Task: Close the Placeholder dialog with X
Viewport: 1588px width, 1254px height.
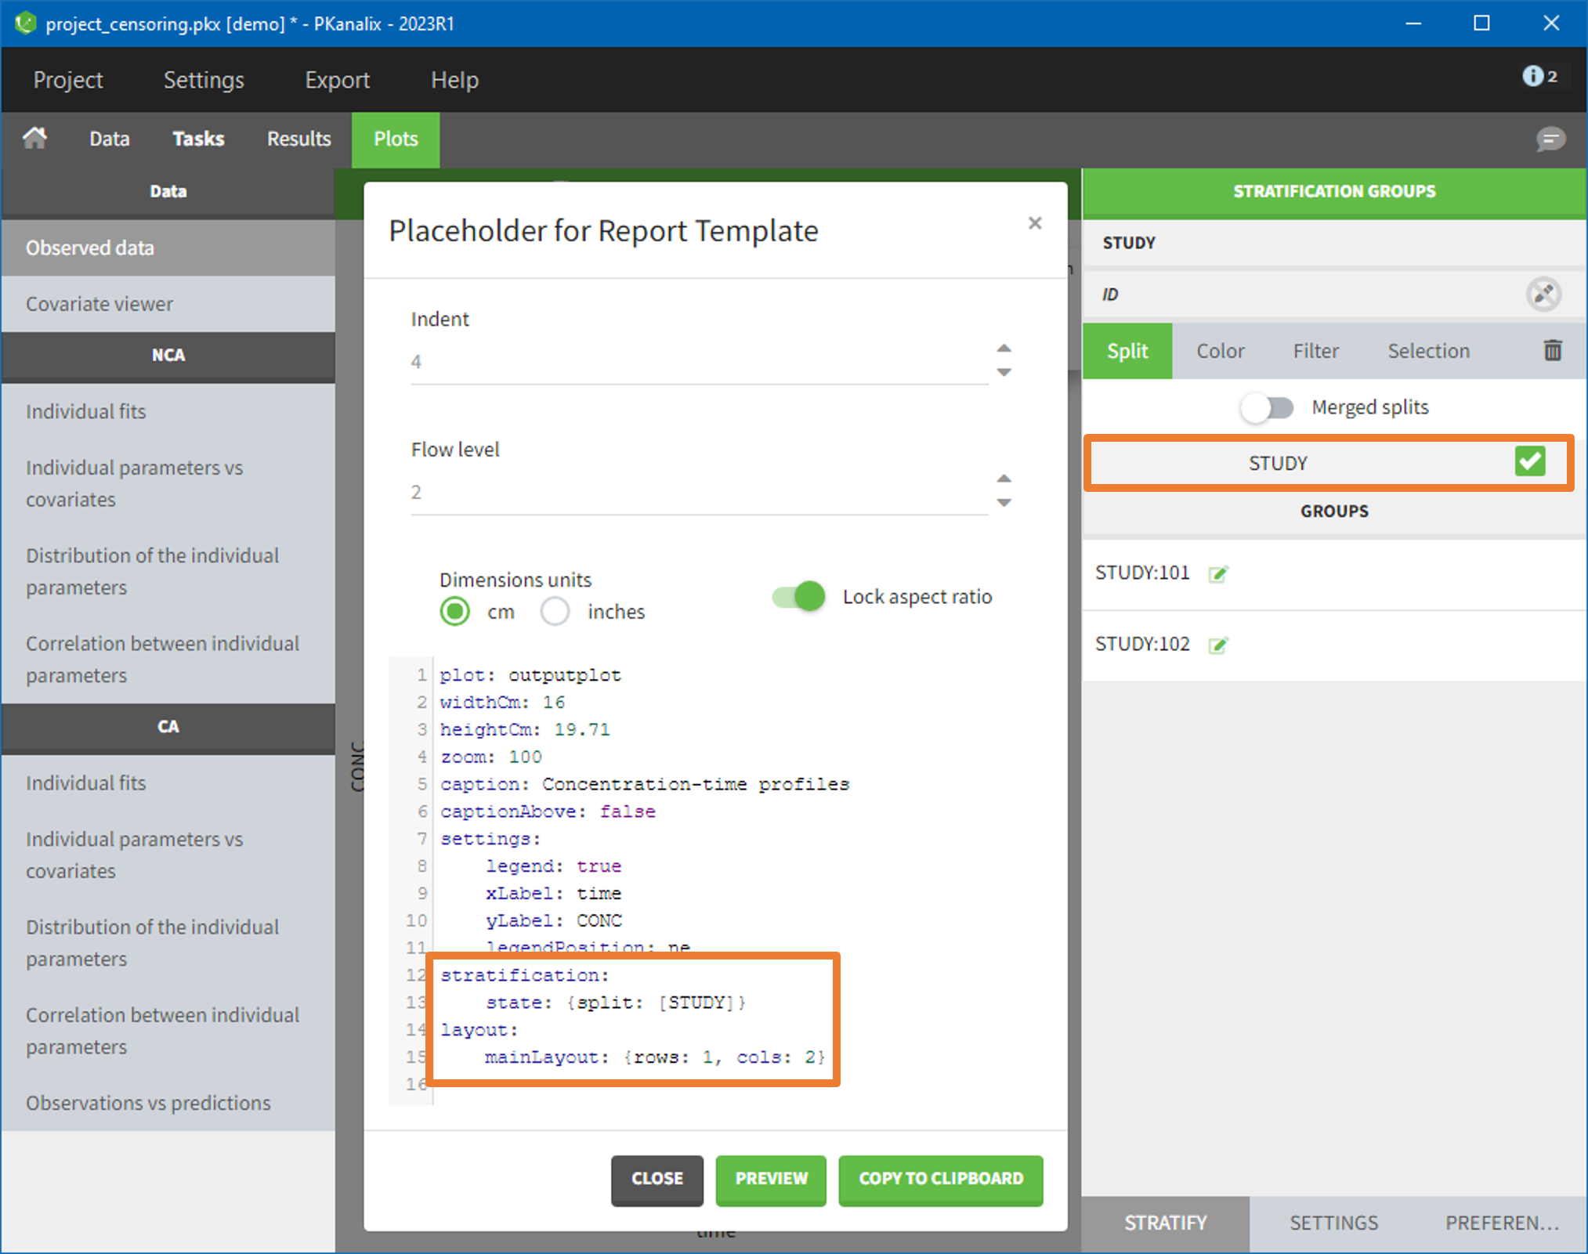Action: [1034, 223]
